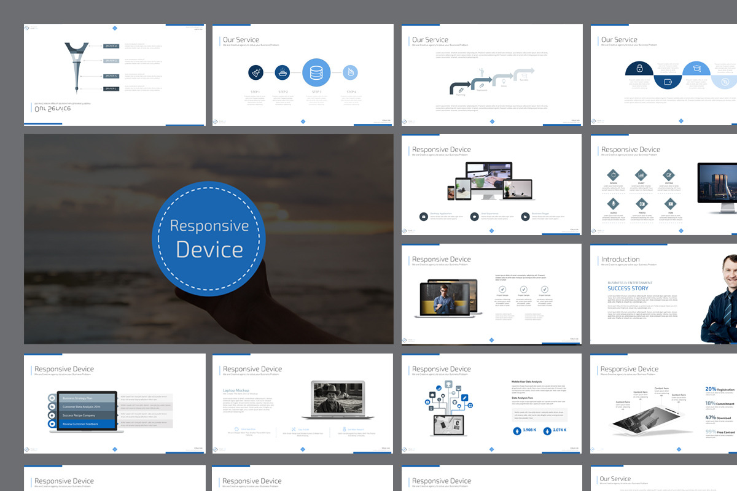This screenshot has width=737, height=491.
Task: Click the PHOTO camera diamond icon
Action: [x=641, y=204]
